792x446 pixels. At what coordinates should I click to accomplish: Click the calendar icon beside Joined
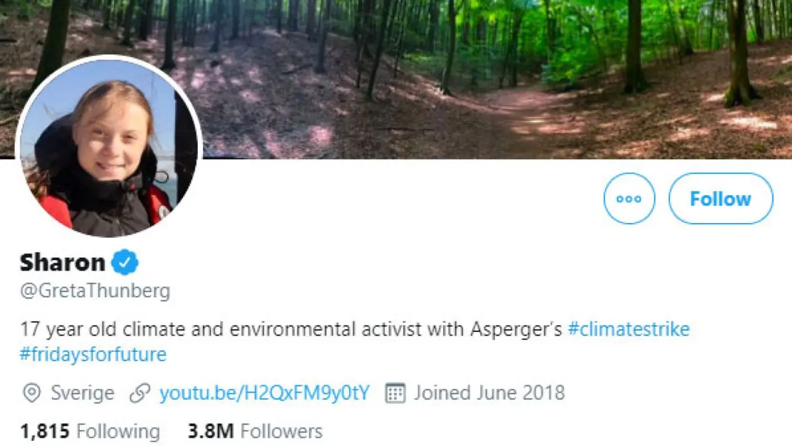point(395,393)
